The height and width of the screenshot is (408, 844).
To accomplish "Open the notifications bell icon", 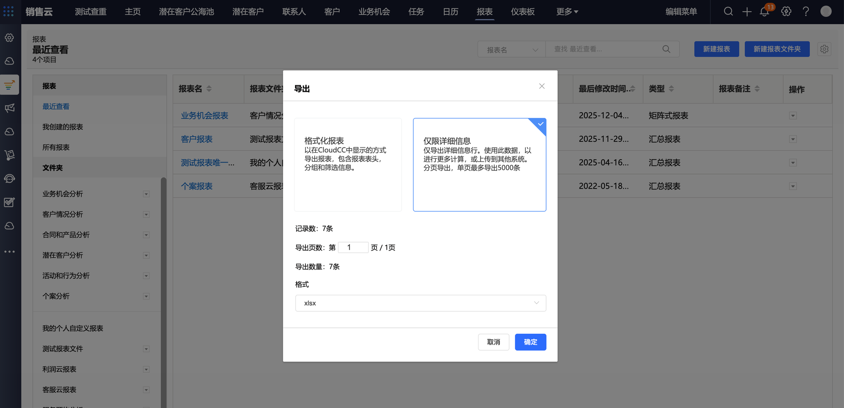I will click(765, 12).
